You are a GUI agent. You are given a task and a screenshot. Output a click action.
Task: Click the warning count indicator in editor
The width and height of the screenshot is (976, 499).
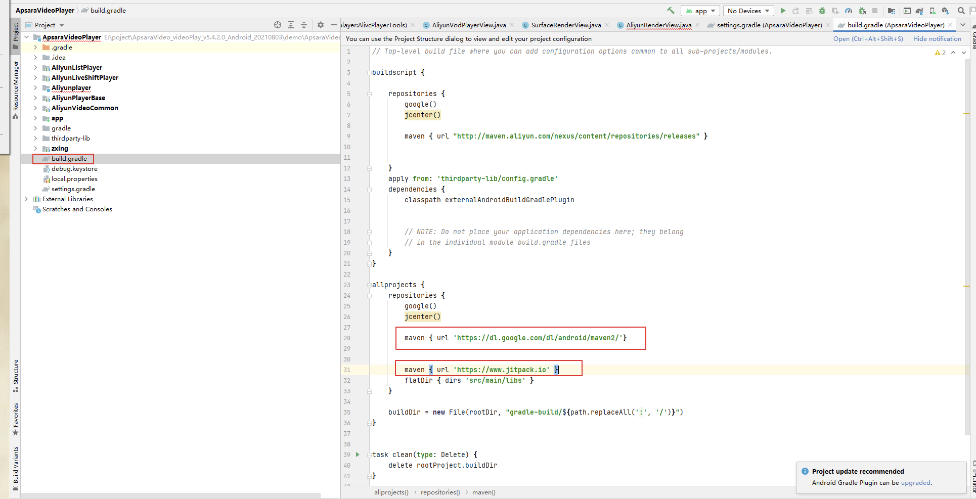940,53
